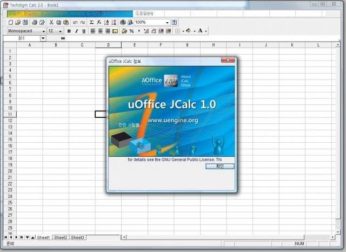Click the OK button in JCalc dialog
The width and height of the screenshot is (346, 252).
click(x=220, y=166)
